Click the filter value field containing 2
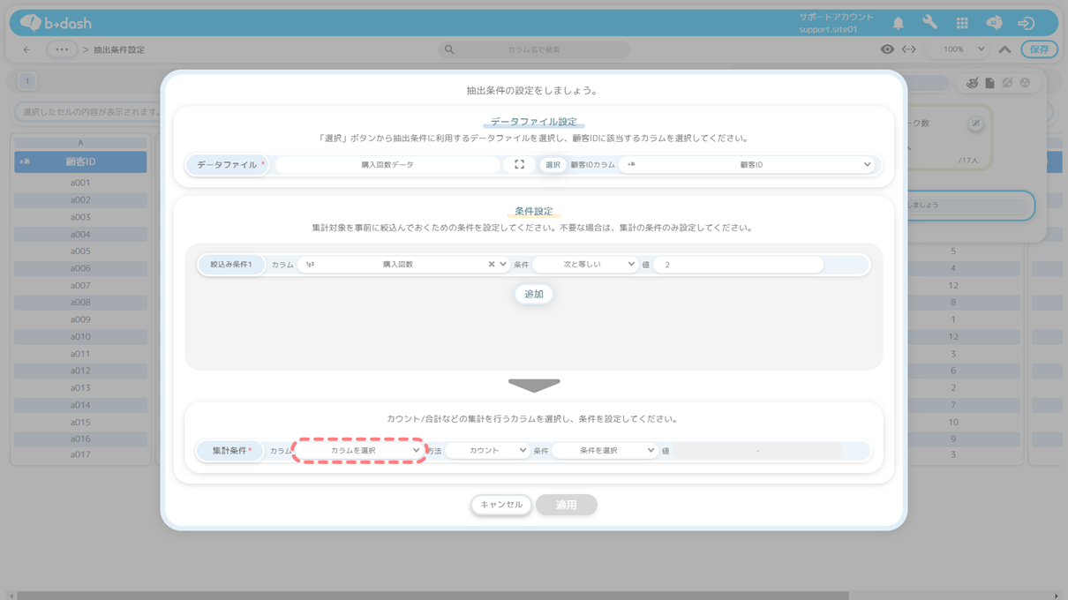This screenshot has height=600, width=1068. [x=738, y=265]
